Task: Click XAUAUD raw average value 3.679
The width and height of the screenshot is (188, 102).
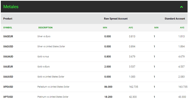Action: [x=132, y=57]
